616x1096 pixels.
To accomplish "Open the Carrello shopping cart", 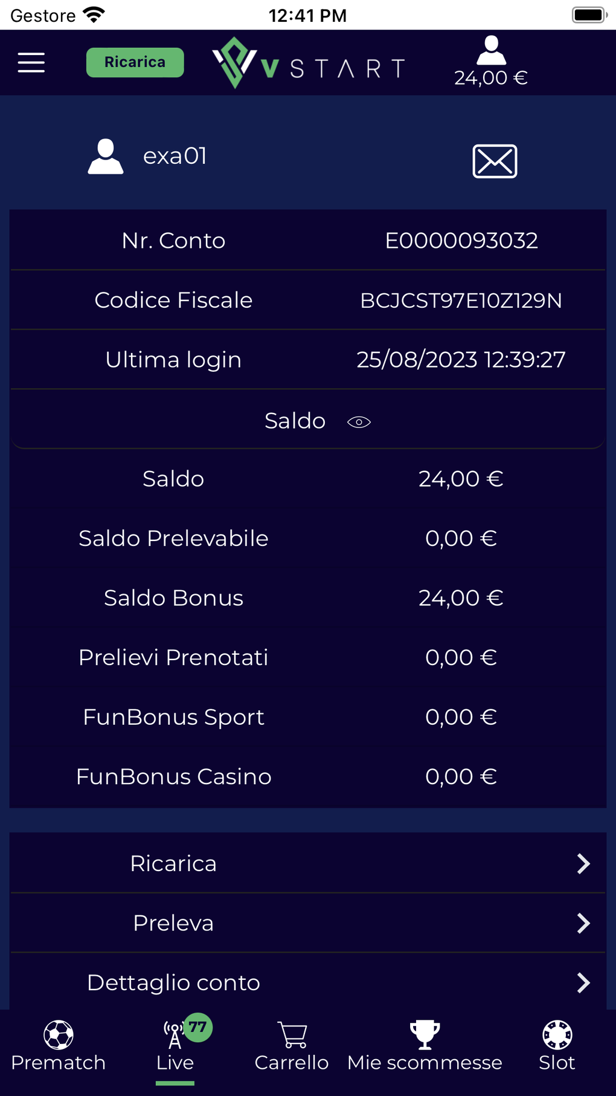I will point(292,1035).
